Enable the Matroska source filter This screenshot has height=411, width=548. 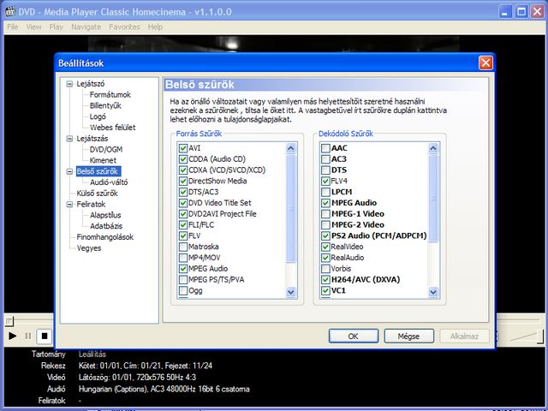183,247
